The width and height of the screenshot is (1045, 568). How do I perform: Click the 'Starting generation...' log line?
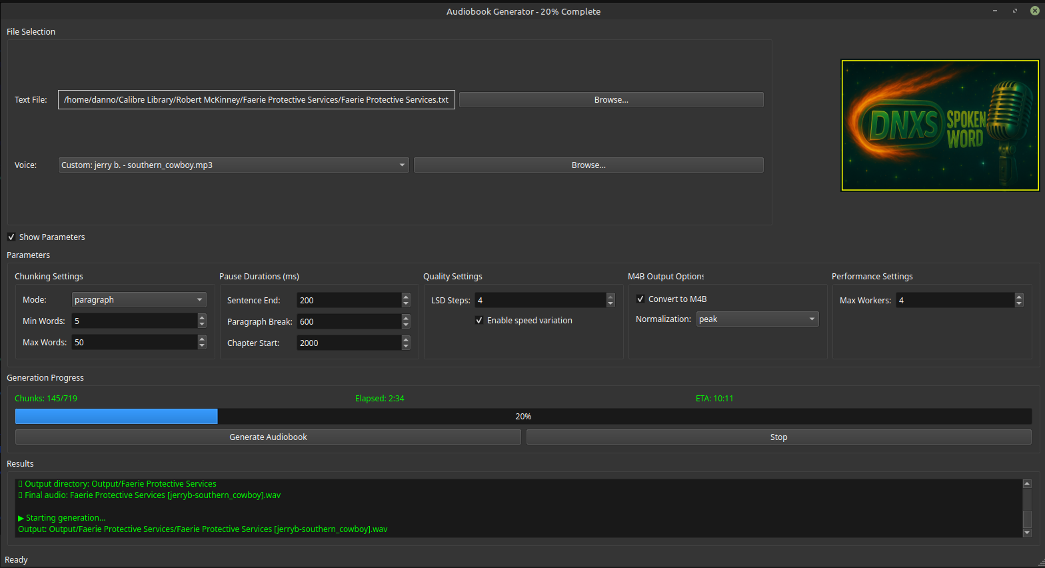[62, 518]
